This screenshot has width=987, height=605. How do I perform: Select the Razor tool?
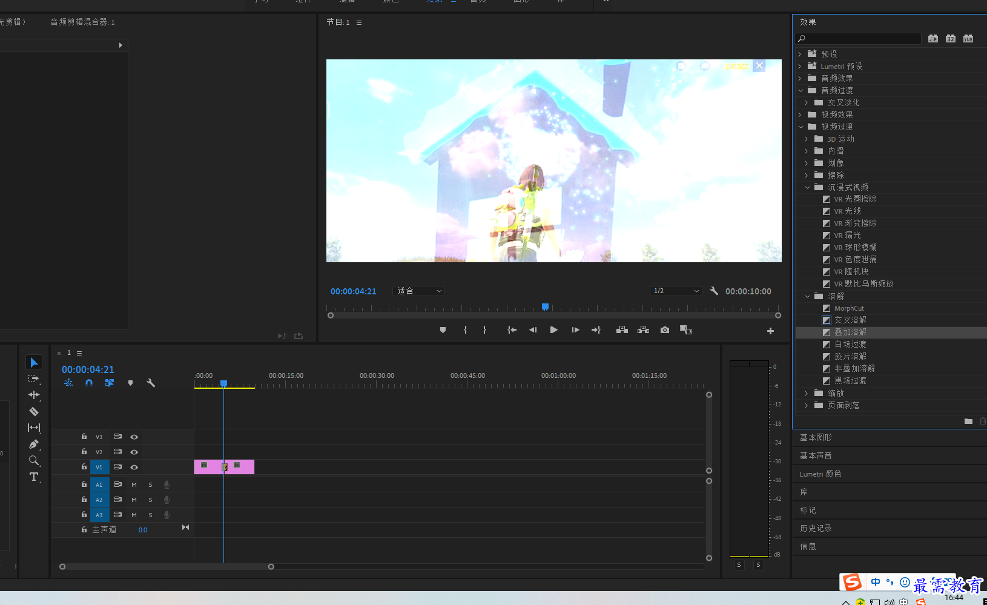[34, 411]
